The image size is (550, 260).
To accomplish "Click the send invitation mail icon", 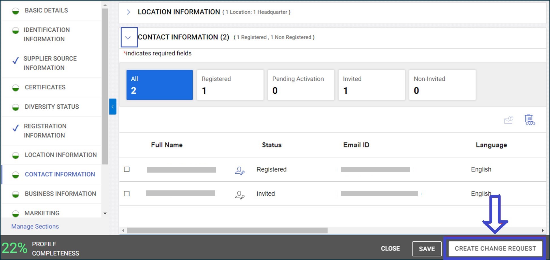I will point(508,120).
